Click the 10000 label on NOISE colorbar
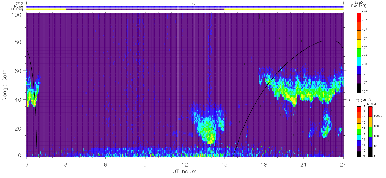The height and width of the screenshot is (178, 386). tap(378, 116)
